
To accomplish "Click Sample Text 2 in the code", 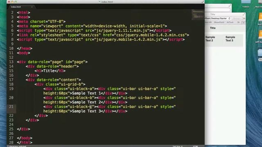I will [86, 102].
